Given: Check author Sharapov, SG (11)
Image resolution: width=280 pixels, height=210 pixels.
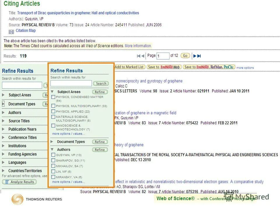Looking at the screenshot, I should coord(53,160).
